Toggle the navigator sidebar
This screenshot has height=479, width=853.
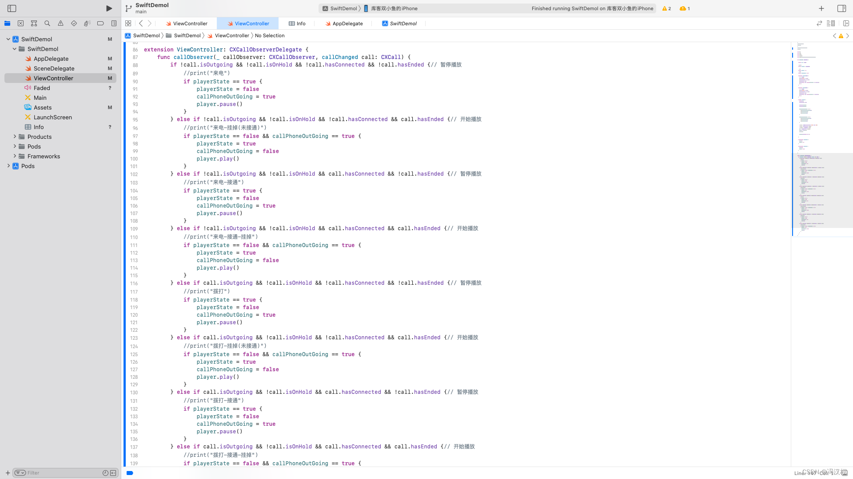coord(12,8)
